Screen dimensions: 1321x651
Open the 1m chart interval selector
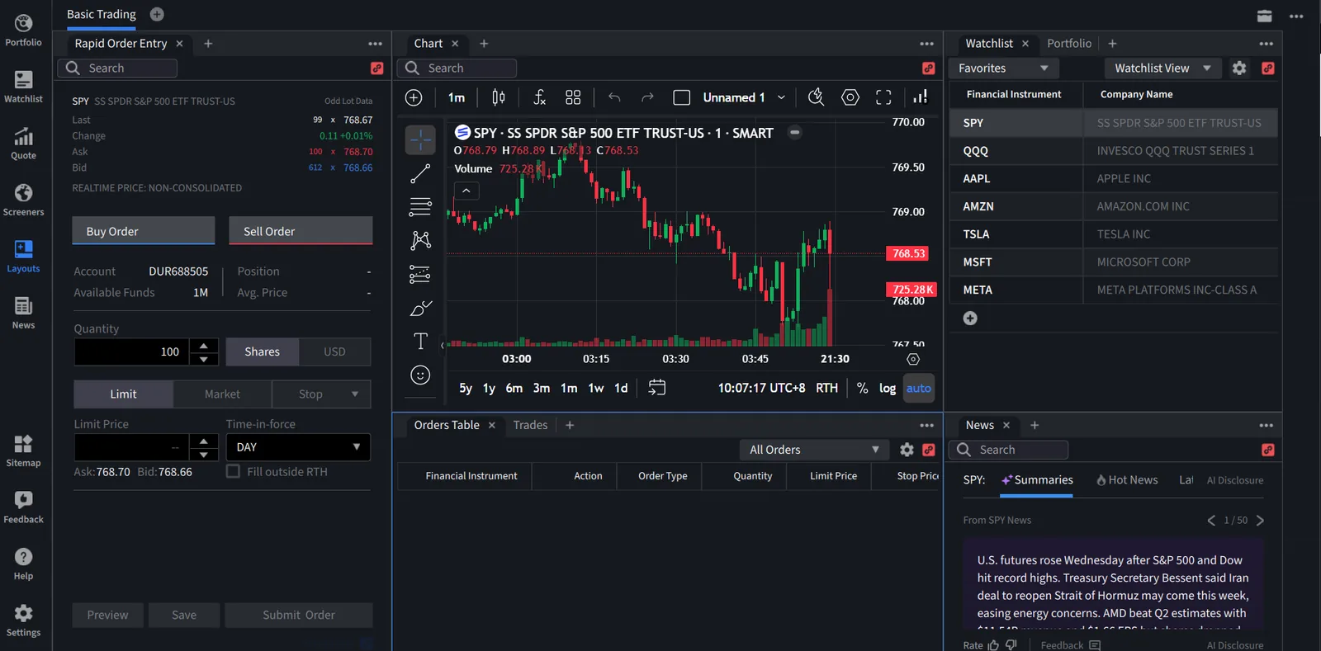457,97
